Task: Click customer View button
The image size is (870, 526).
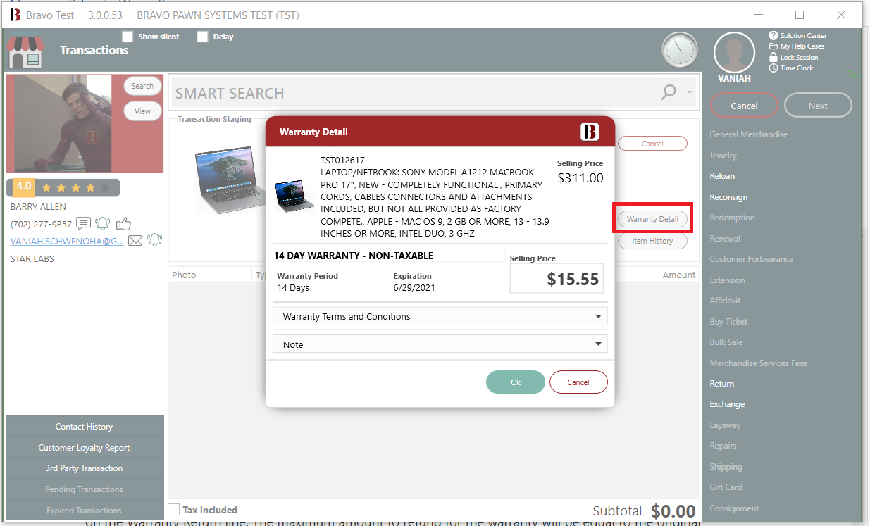Action: point(142,111)
